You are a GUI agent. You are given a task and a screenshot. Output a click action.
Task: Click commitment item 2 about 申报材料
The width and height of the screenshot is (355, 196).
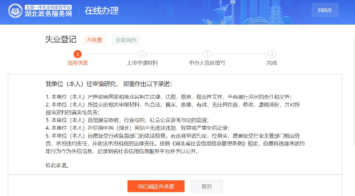(x=173, y=108)
